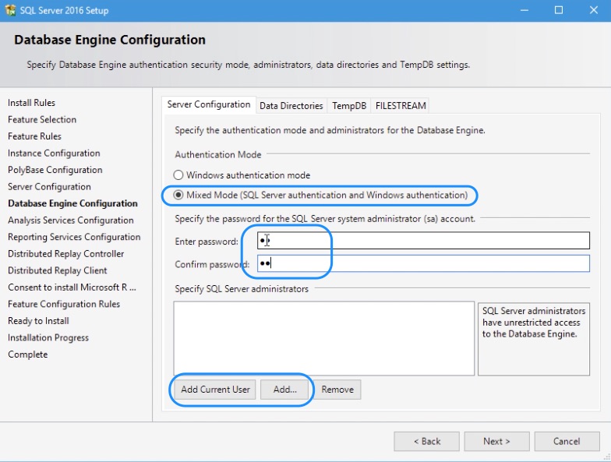Click the Analysis Services Configuration step
This screenshot has height=462, width=611.
[x=70, y=220]
